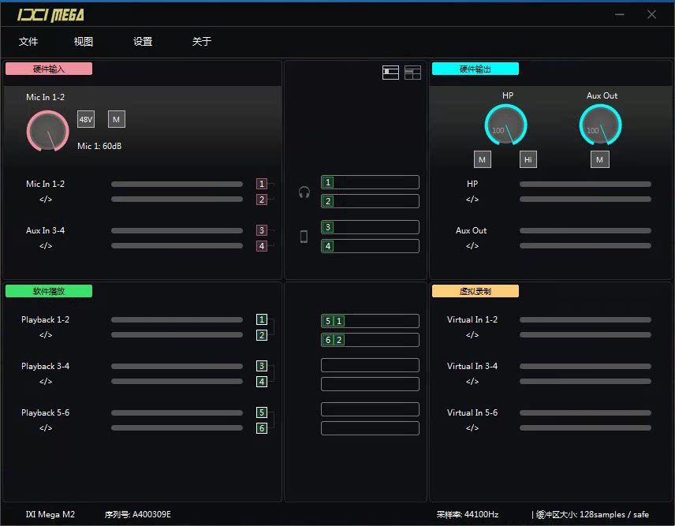Click virtual routing slot containing 6 2
Screen dimensions: 675x526
tap(370, 340)
